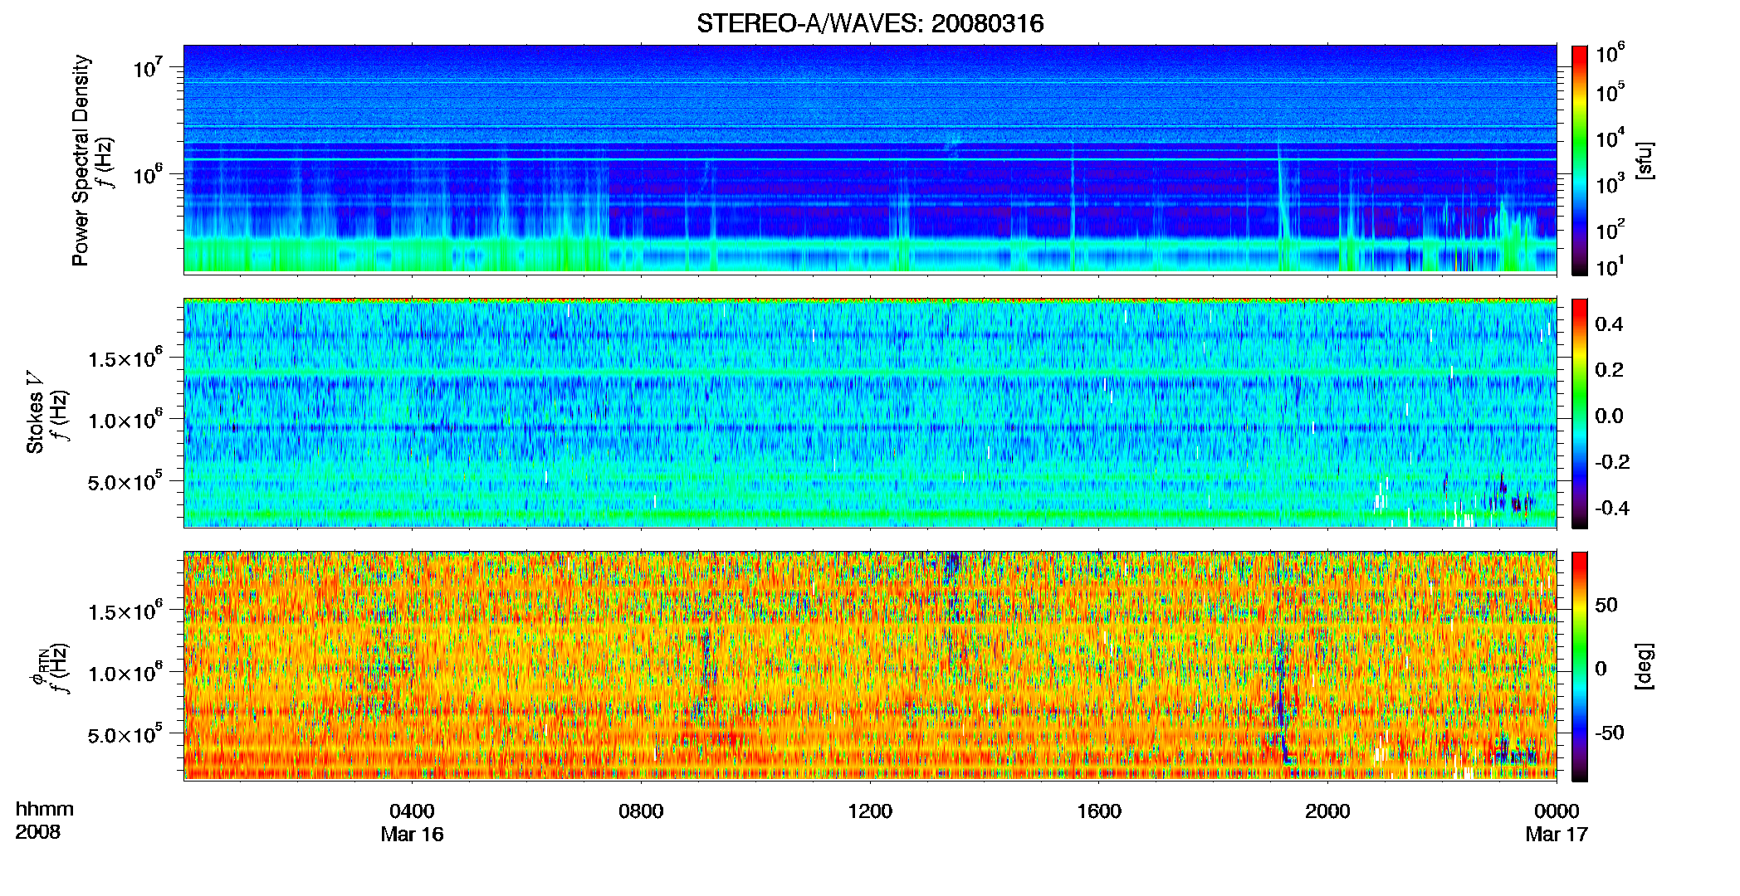Click the 'Mar 16' date label
Viewport: 1740px width, 896px height.
point(412,835)
